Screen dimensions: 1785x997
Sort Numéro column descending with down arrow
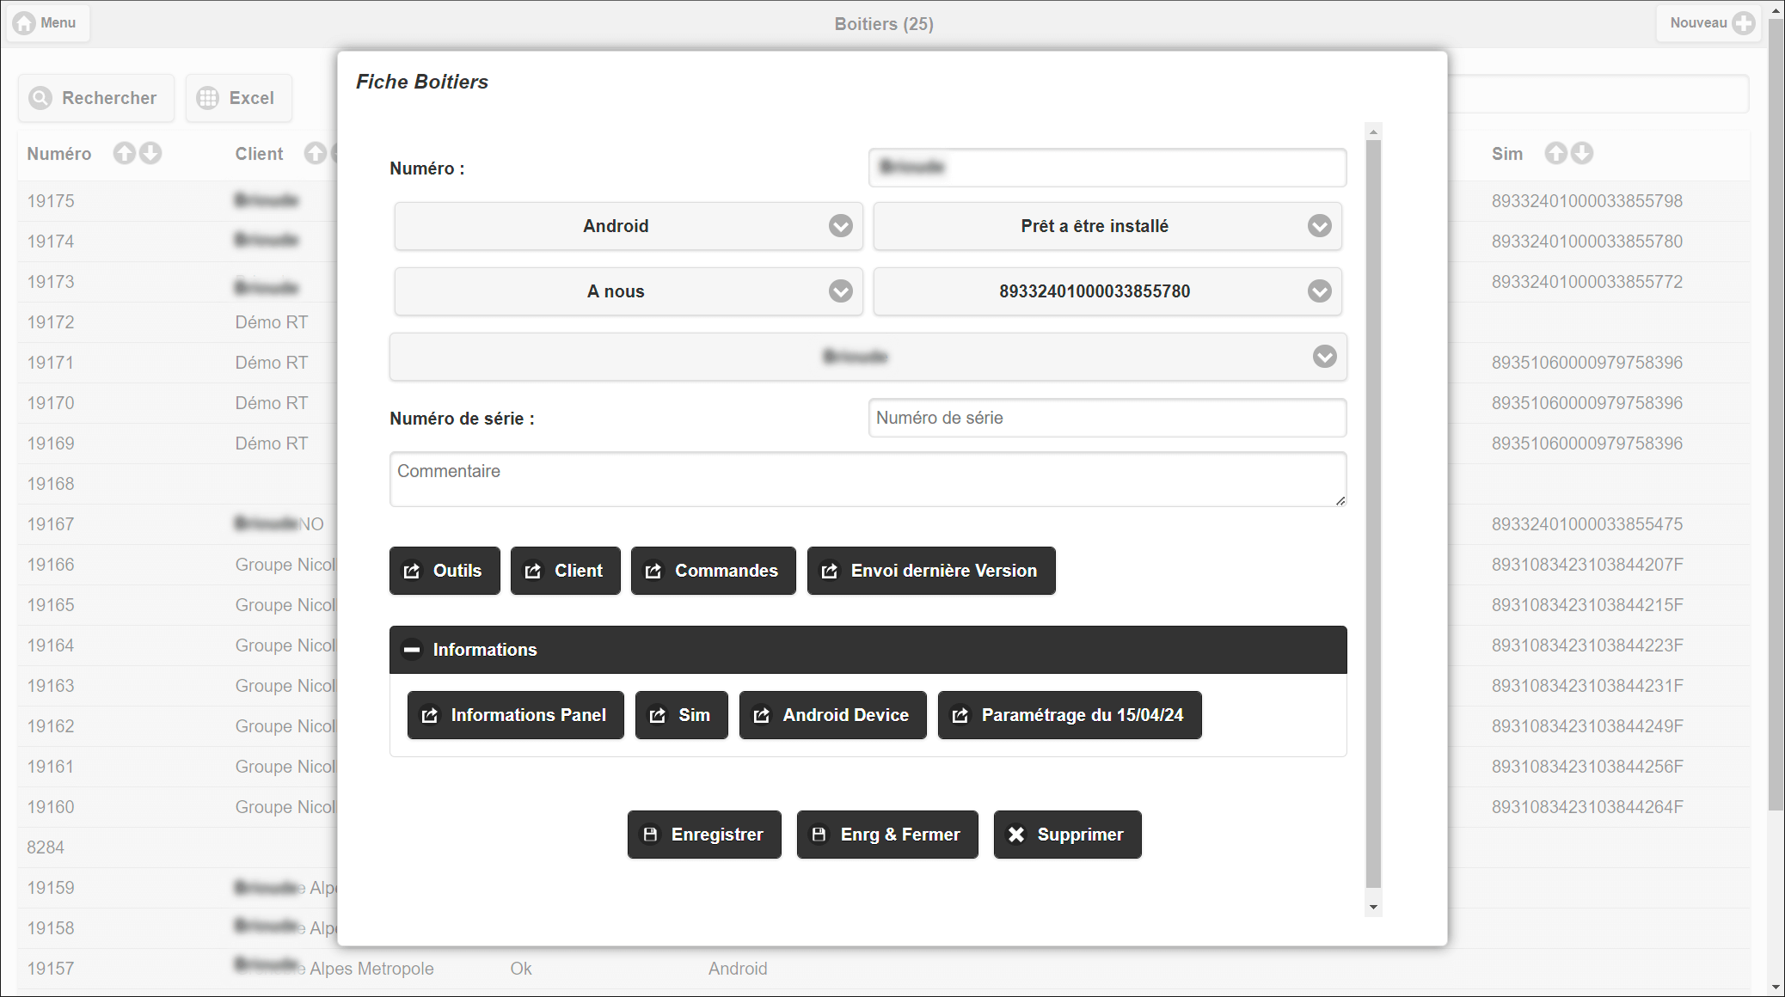150,153
